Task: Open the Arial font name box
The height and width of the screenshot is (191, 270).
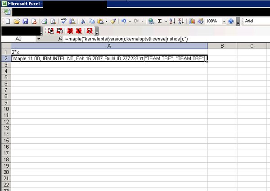Action: click(x=256, y=21)
